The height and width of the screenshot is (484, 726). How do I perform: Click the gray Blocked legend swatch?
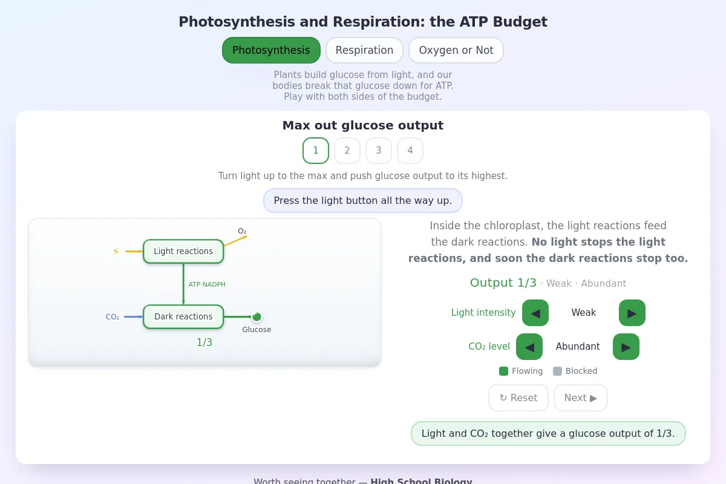click(557, 371)
